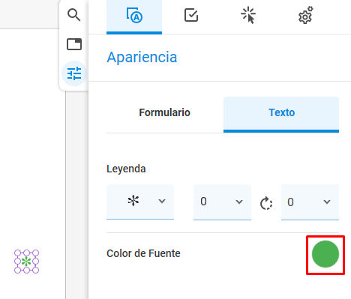Image resolution: width=351 pixels, height=299 pixels.
Task: Open the search magnifier tool
Action: click(74, 15)
